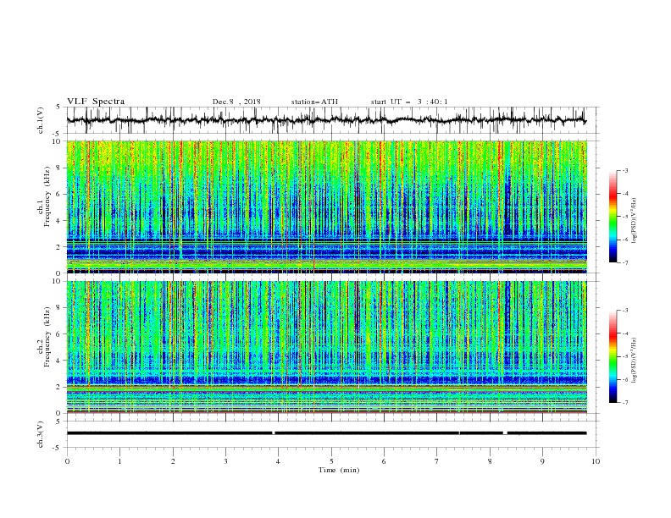Click time axis tick label "4"

(278, 461)
